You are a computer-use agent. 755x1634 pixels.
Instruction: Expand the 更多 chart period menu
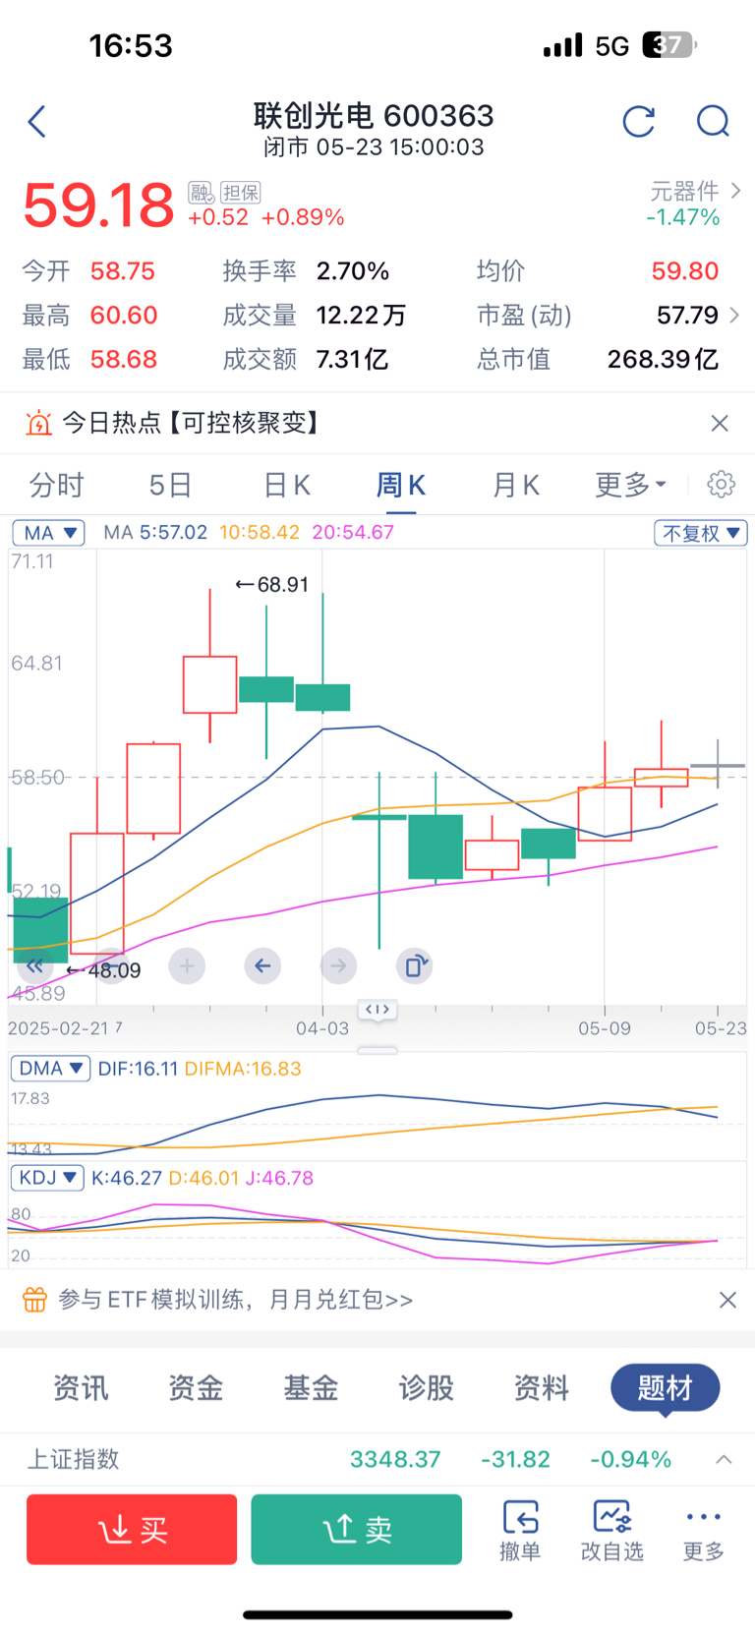[x=631, y=485]
